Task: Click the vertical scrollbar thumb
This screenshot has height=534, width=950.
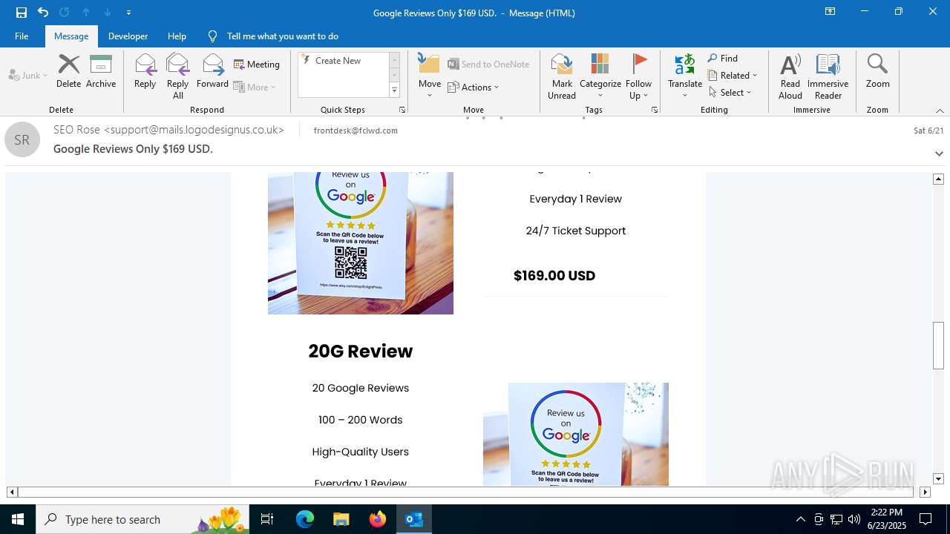Action: (x=938, y=346)
